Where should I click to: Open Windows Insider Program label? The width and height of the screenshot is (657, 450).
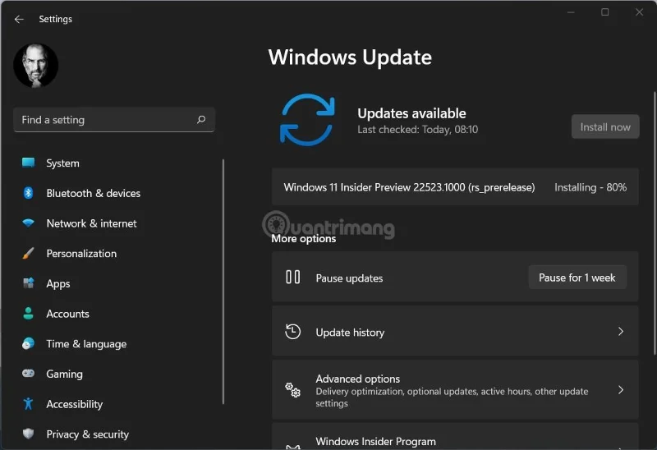coord(376,441)
